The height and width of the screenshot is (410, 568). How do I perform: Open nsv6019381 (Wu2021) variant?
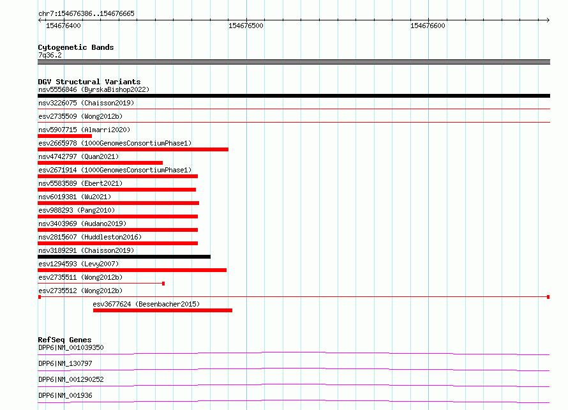[x=75, y=197]
